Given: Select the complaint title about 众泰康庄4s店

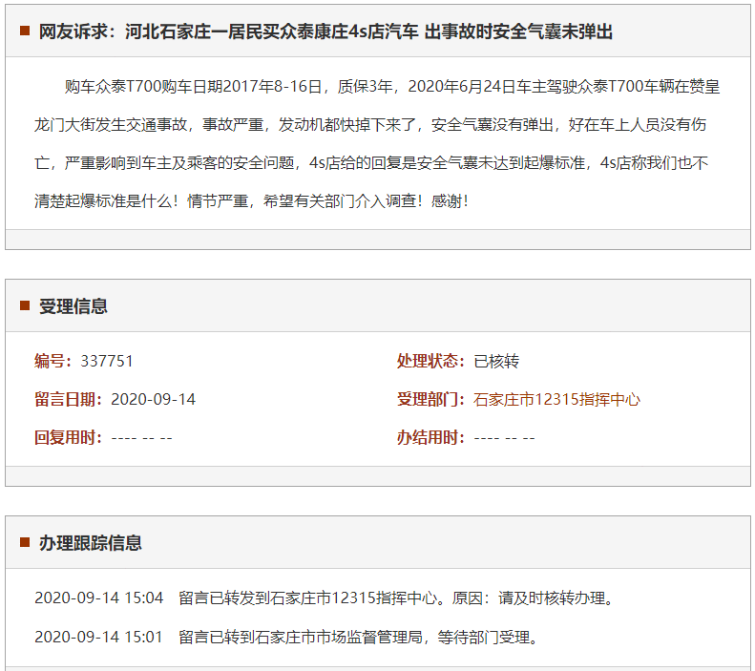Looking at the screenshot, I should 325,31.
